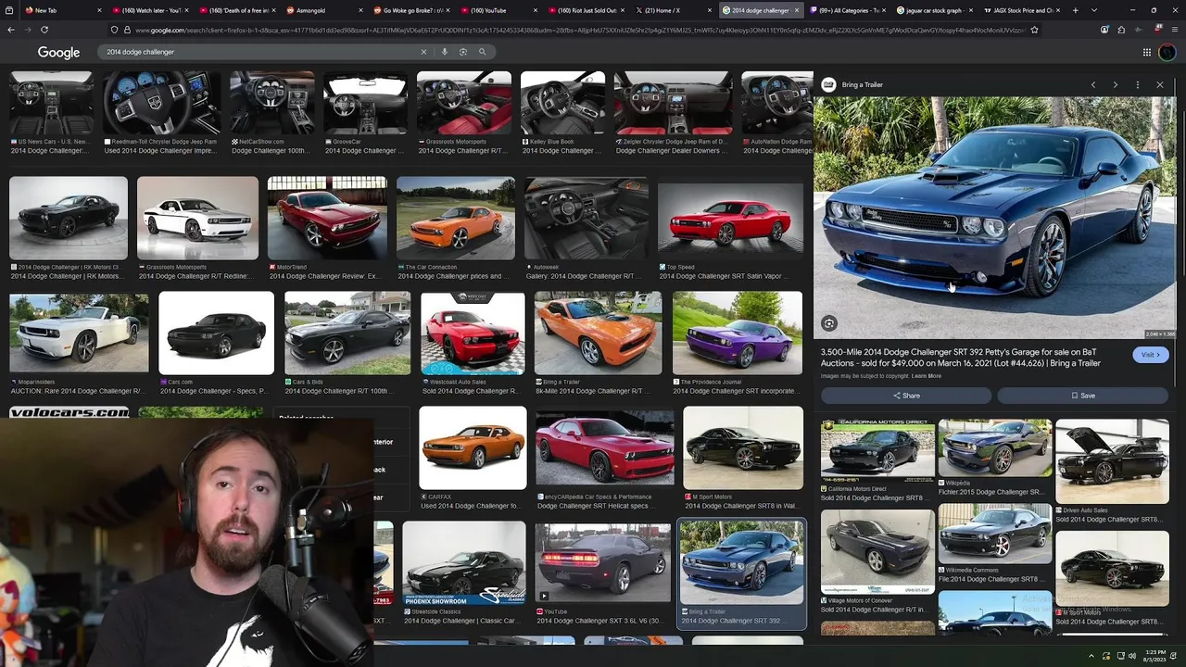Open the Learn More copyright link
Screen dimensions: 1186x667
(926, 376)
